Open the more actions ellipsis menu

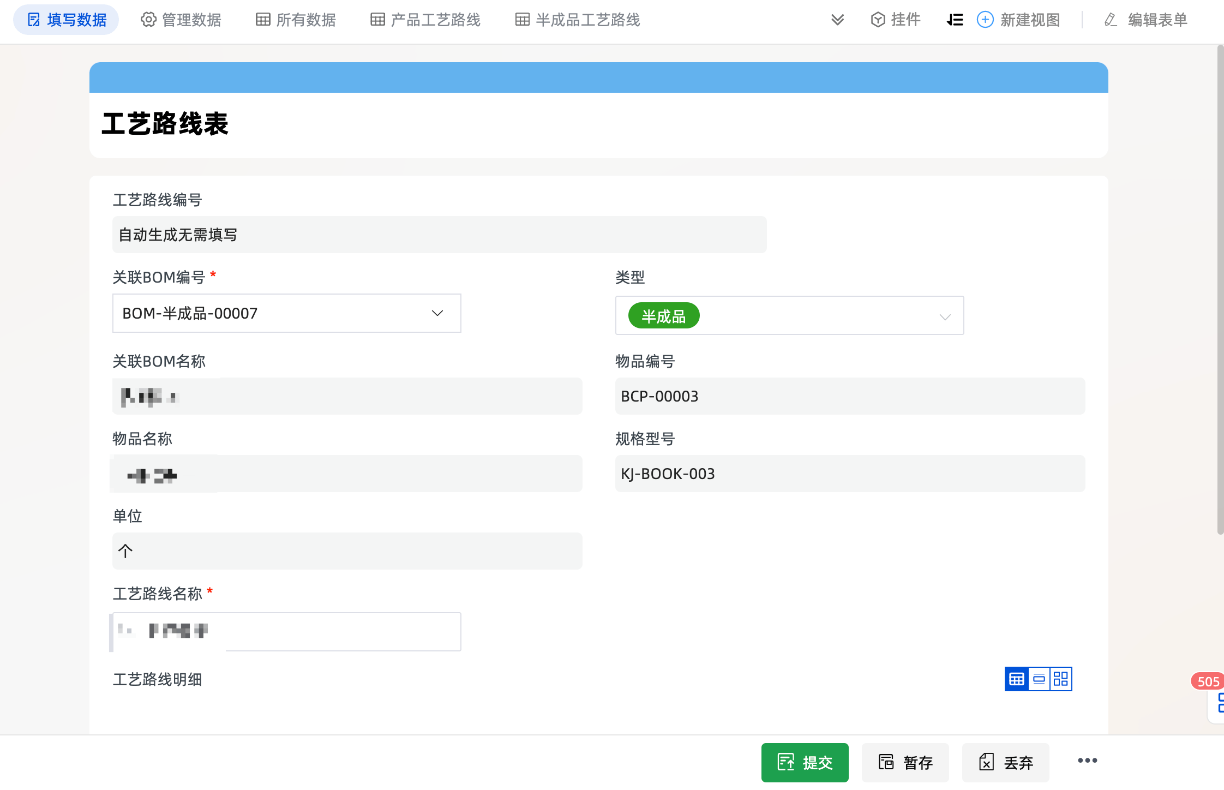(1087, 761)
